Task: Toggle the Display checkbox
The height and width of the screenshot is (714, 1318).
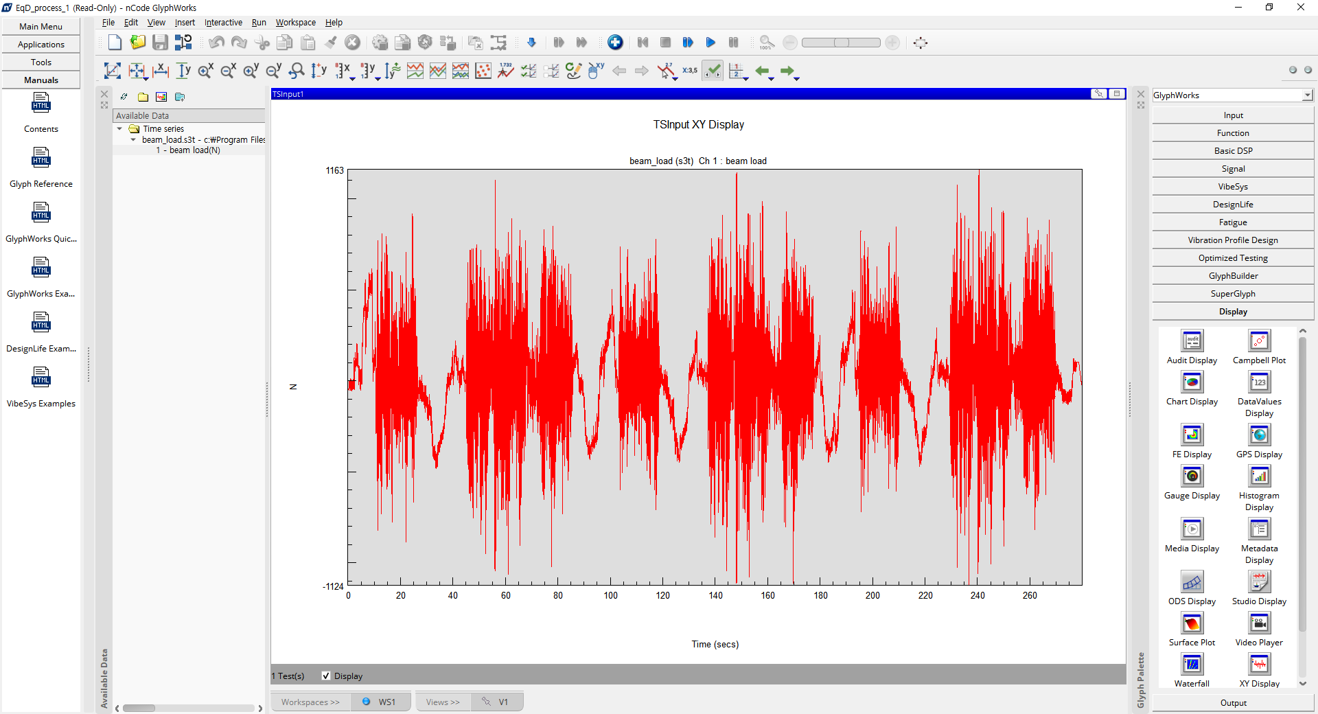Action: click(x=326, y=676)
